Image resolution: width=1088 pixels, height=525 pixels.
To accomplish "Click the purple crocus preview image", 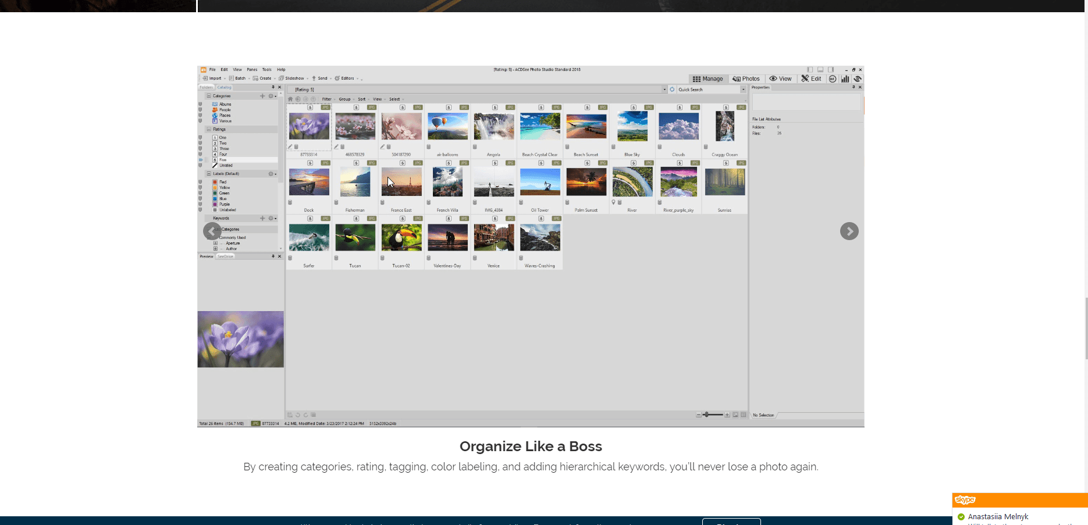I will point(240,339).
